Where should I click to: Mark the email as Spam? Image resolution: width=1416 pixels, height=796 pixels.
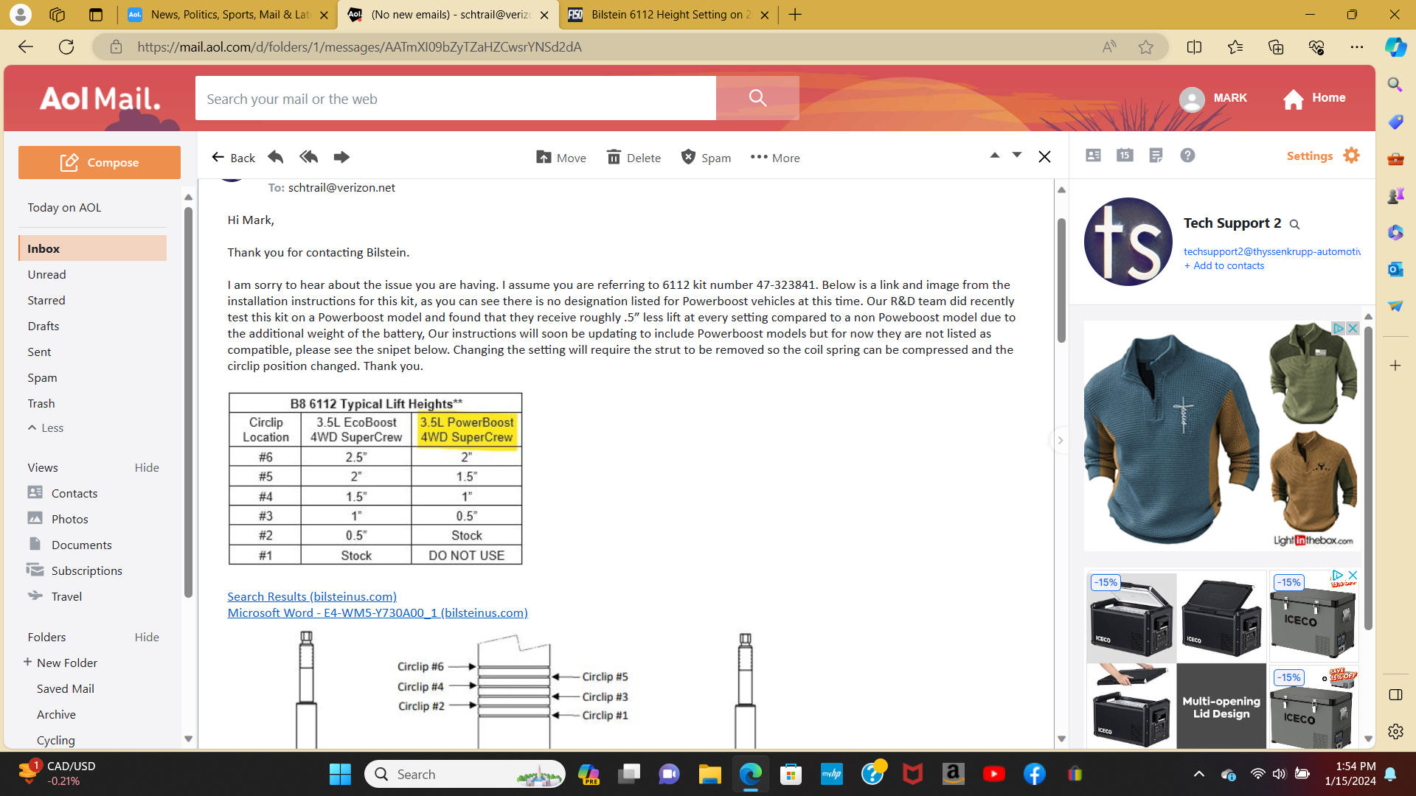pyautogui.click(x=705, y=157)
